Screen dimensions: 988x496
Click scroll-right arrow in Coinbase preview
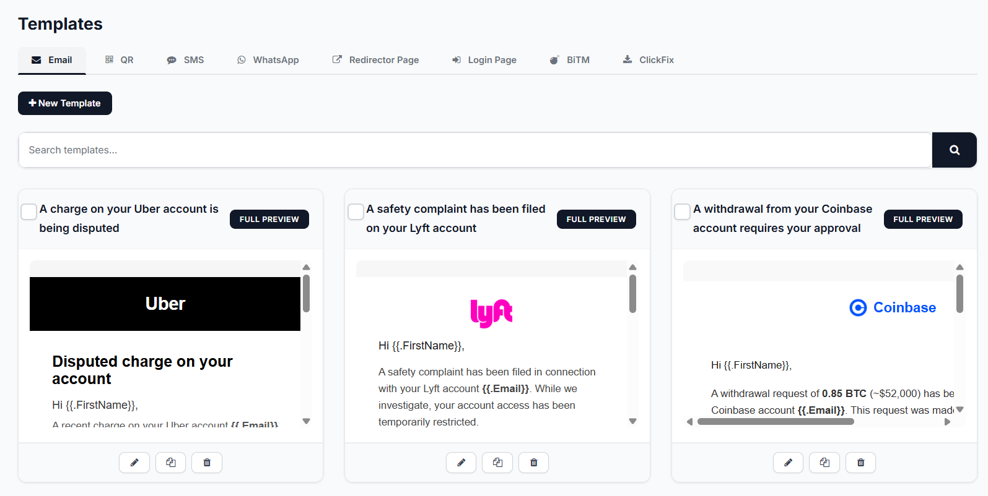(947, 422)
